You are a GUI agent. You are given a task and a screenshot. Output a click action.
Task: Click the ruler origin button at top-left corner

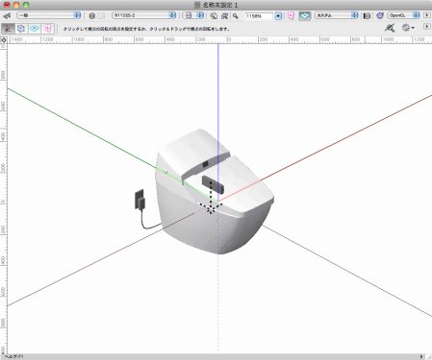(4, 40)
